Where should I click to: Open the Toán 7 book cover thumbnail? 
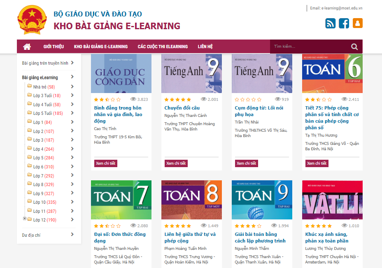[121, 200]
